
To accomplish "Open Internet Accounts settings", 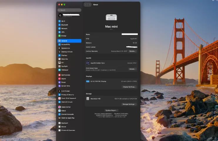I will (69, 114).
